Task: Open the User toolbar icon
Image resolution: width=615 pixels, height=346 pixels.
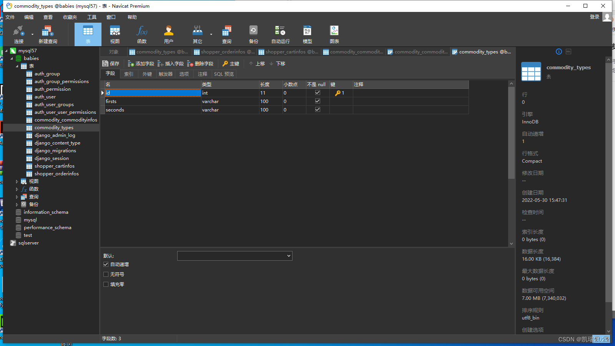Action: pyautogui.click(x=169, y=35)
